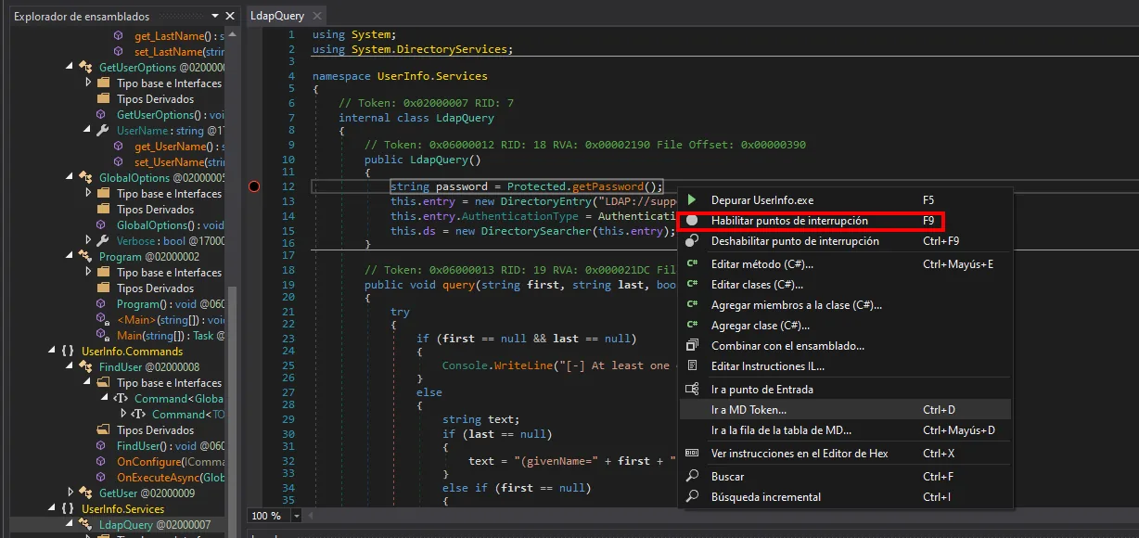
Task: Click the class icon of the LdapQuery tree node
Action: tap(85, 525)
